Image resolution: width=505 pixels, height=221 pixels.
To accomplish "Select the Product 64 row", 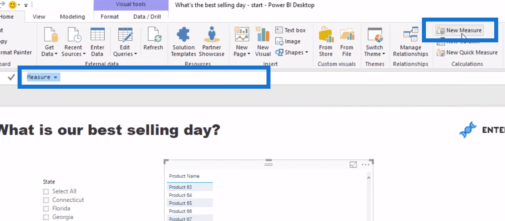I will click(190, 195).
